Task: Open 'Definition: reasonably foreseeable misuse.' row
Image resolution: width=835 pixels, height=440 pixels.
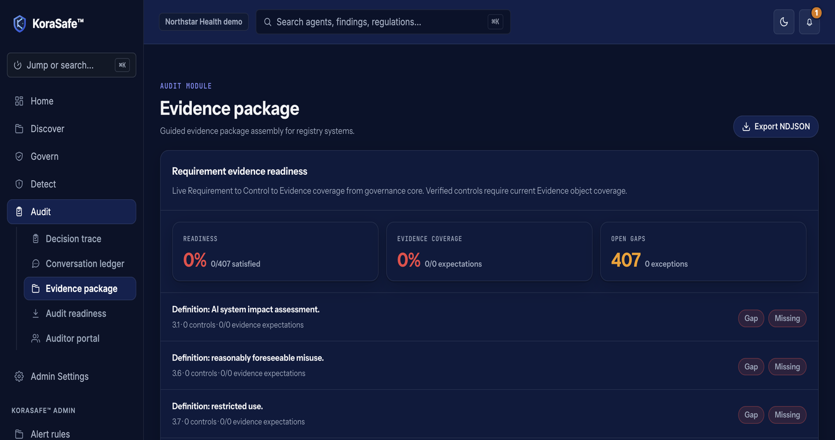Action: (x=489, y=365)
